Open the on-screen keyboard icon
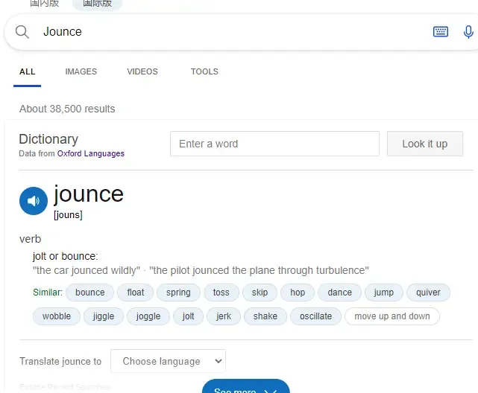Image resolution: width=478 pixels, height=393 pixels. [441, 32]
